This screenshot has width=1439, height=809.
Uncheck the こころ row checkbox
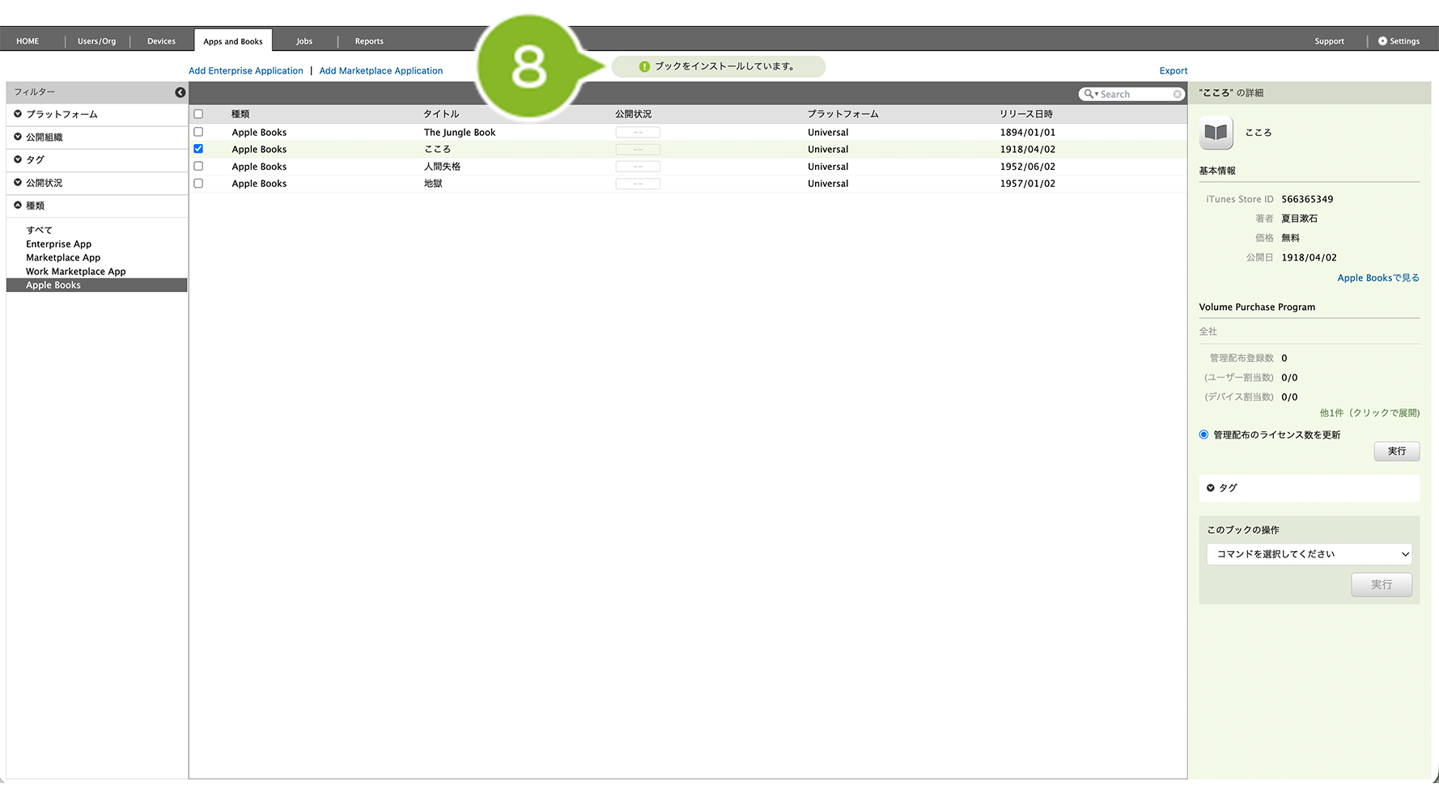pos(198,149)
